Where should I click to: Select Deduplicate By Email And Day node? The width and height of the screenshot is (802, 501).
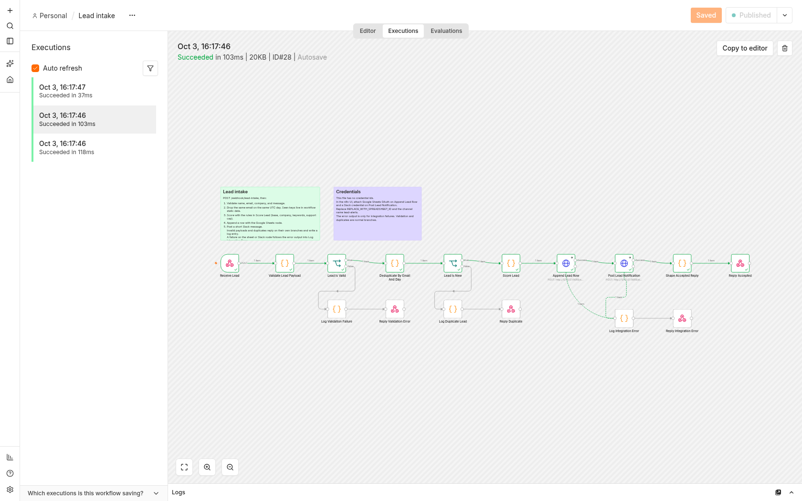[x=395, y=263]
